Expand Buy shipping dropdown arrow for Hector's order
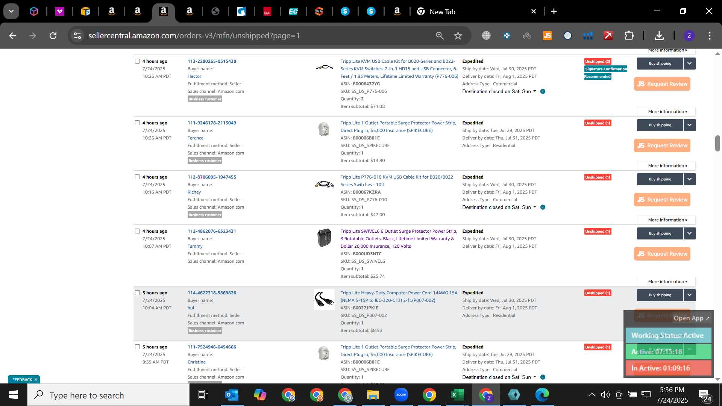The height and width of the screenshot is (406, 722). pyautogui.click(x=690, y=64)
